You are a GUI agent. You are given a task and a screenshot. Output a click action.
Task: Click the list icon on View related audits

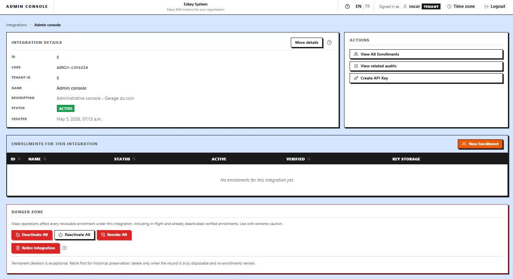[x=356, y=66]
